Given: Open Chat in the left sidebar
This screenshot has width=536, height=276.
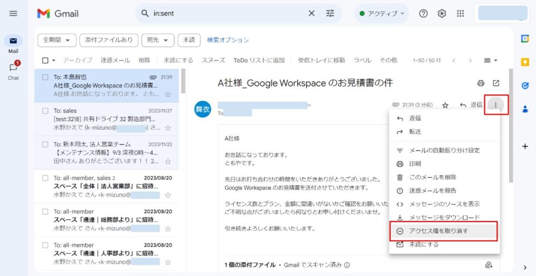Looking at the screenshot, I should [x=13, y=71].
